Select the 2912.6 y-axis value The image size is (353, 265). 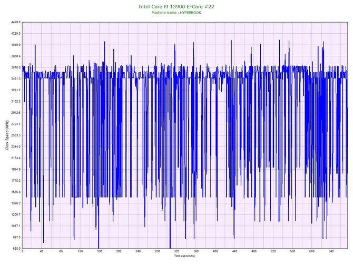coord(16,113)
